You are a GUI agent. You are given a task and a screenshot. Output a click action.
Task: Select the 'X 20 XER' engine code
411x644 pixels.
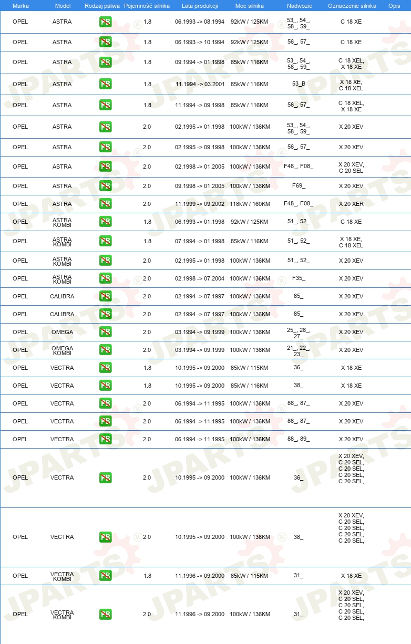click(x=351, y=204)
